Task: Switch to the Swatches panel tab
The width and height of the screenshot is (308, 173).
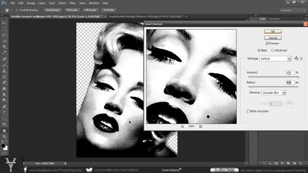Action: pyautogui.click(x=274, y=19)
